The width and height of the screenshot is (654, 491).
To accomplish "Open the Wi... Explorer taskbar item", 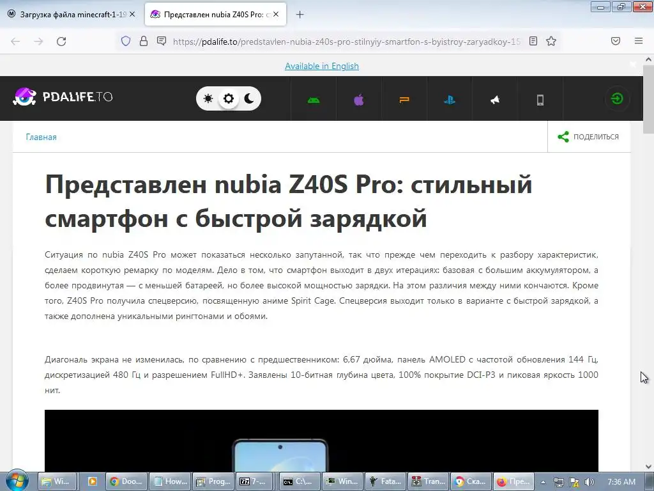I will point(57,481).
